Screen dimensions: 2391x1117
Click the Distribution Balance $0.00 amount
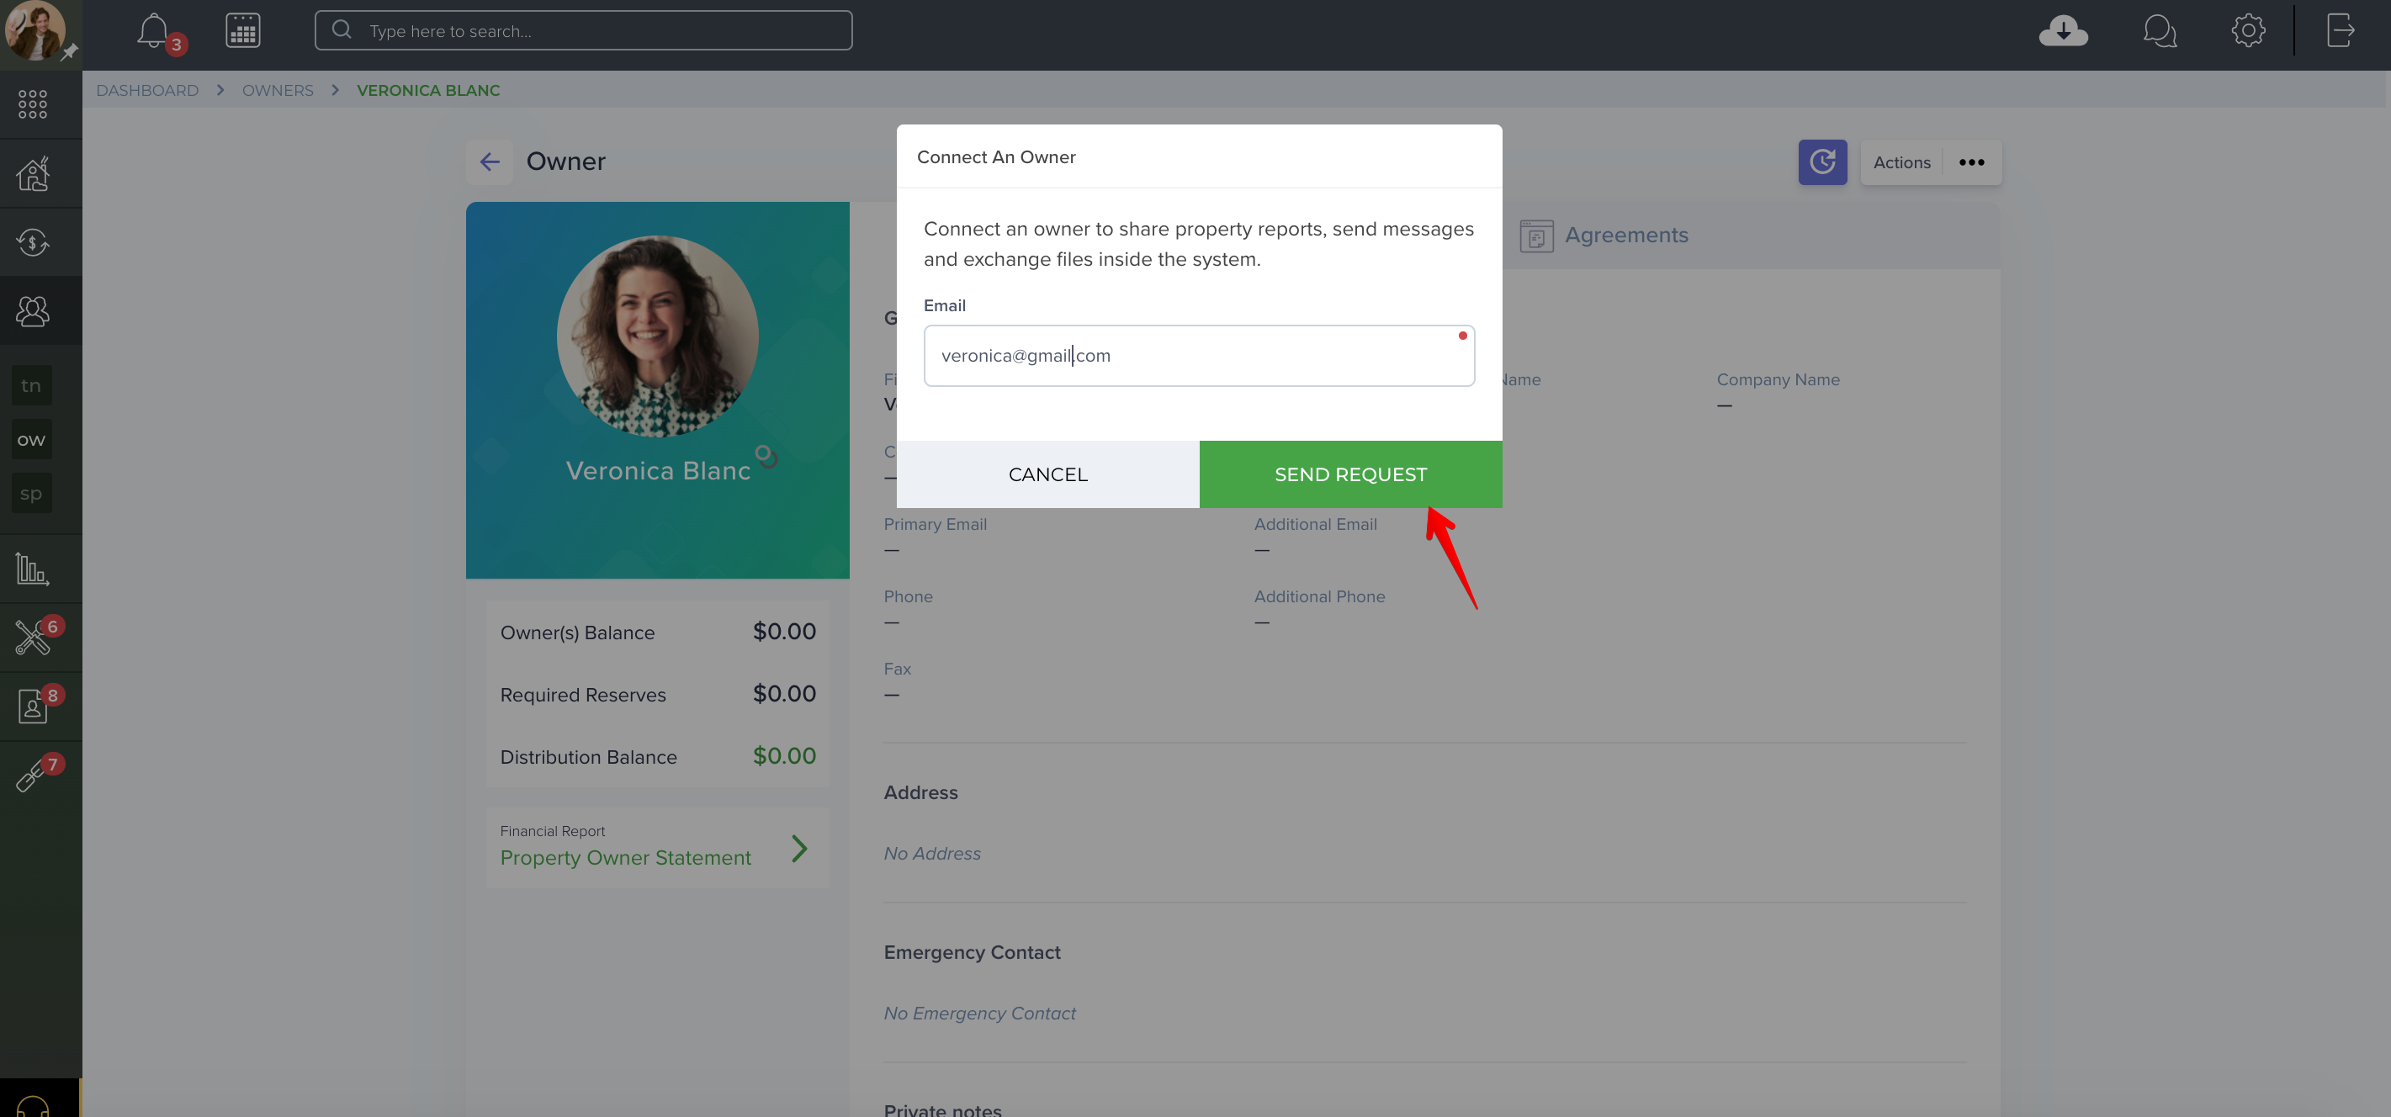coord(783,756)
